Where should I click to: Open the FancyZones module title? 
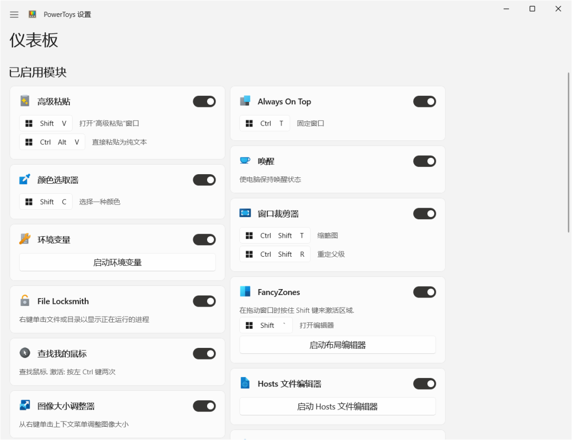click(x=279, y=292)
